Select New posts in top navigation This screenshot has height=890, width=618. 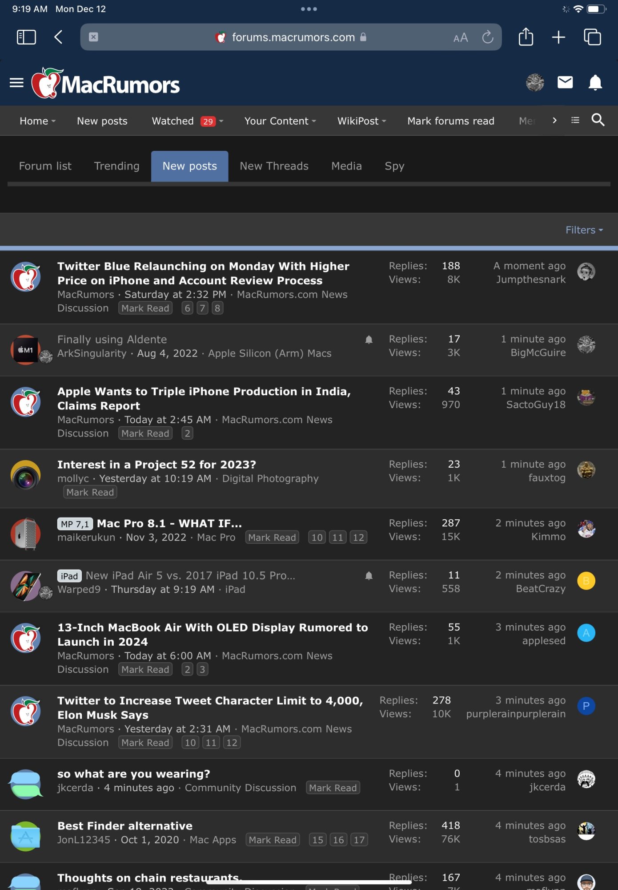coord(102,121)
